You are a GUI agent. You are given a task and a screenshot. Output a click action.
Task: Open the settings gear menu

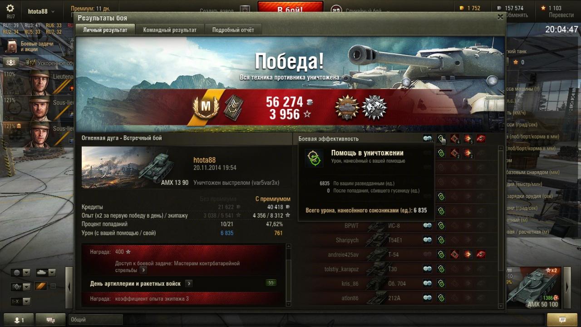coord(10,9)
